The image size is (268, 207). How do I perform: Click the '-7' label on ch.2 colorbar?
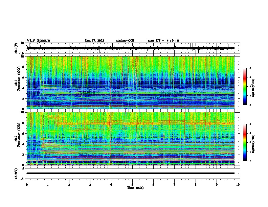point(249,161)
